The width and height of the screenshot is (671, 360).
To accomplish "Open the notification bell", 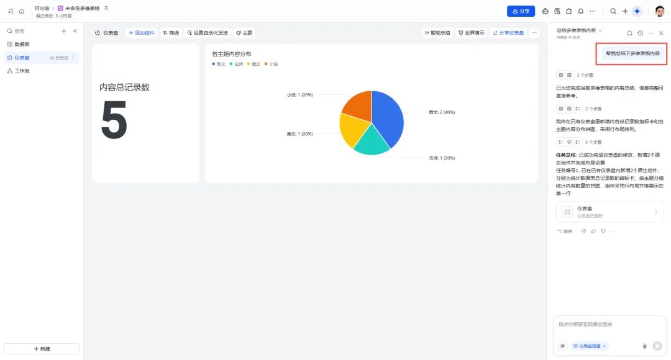I will (x=581, y=11).
